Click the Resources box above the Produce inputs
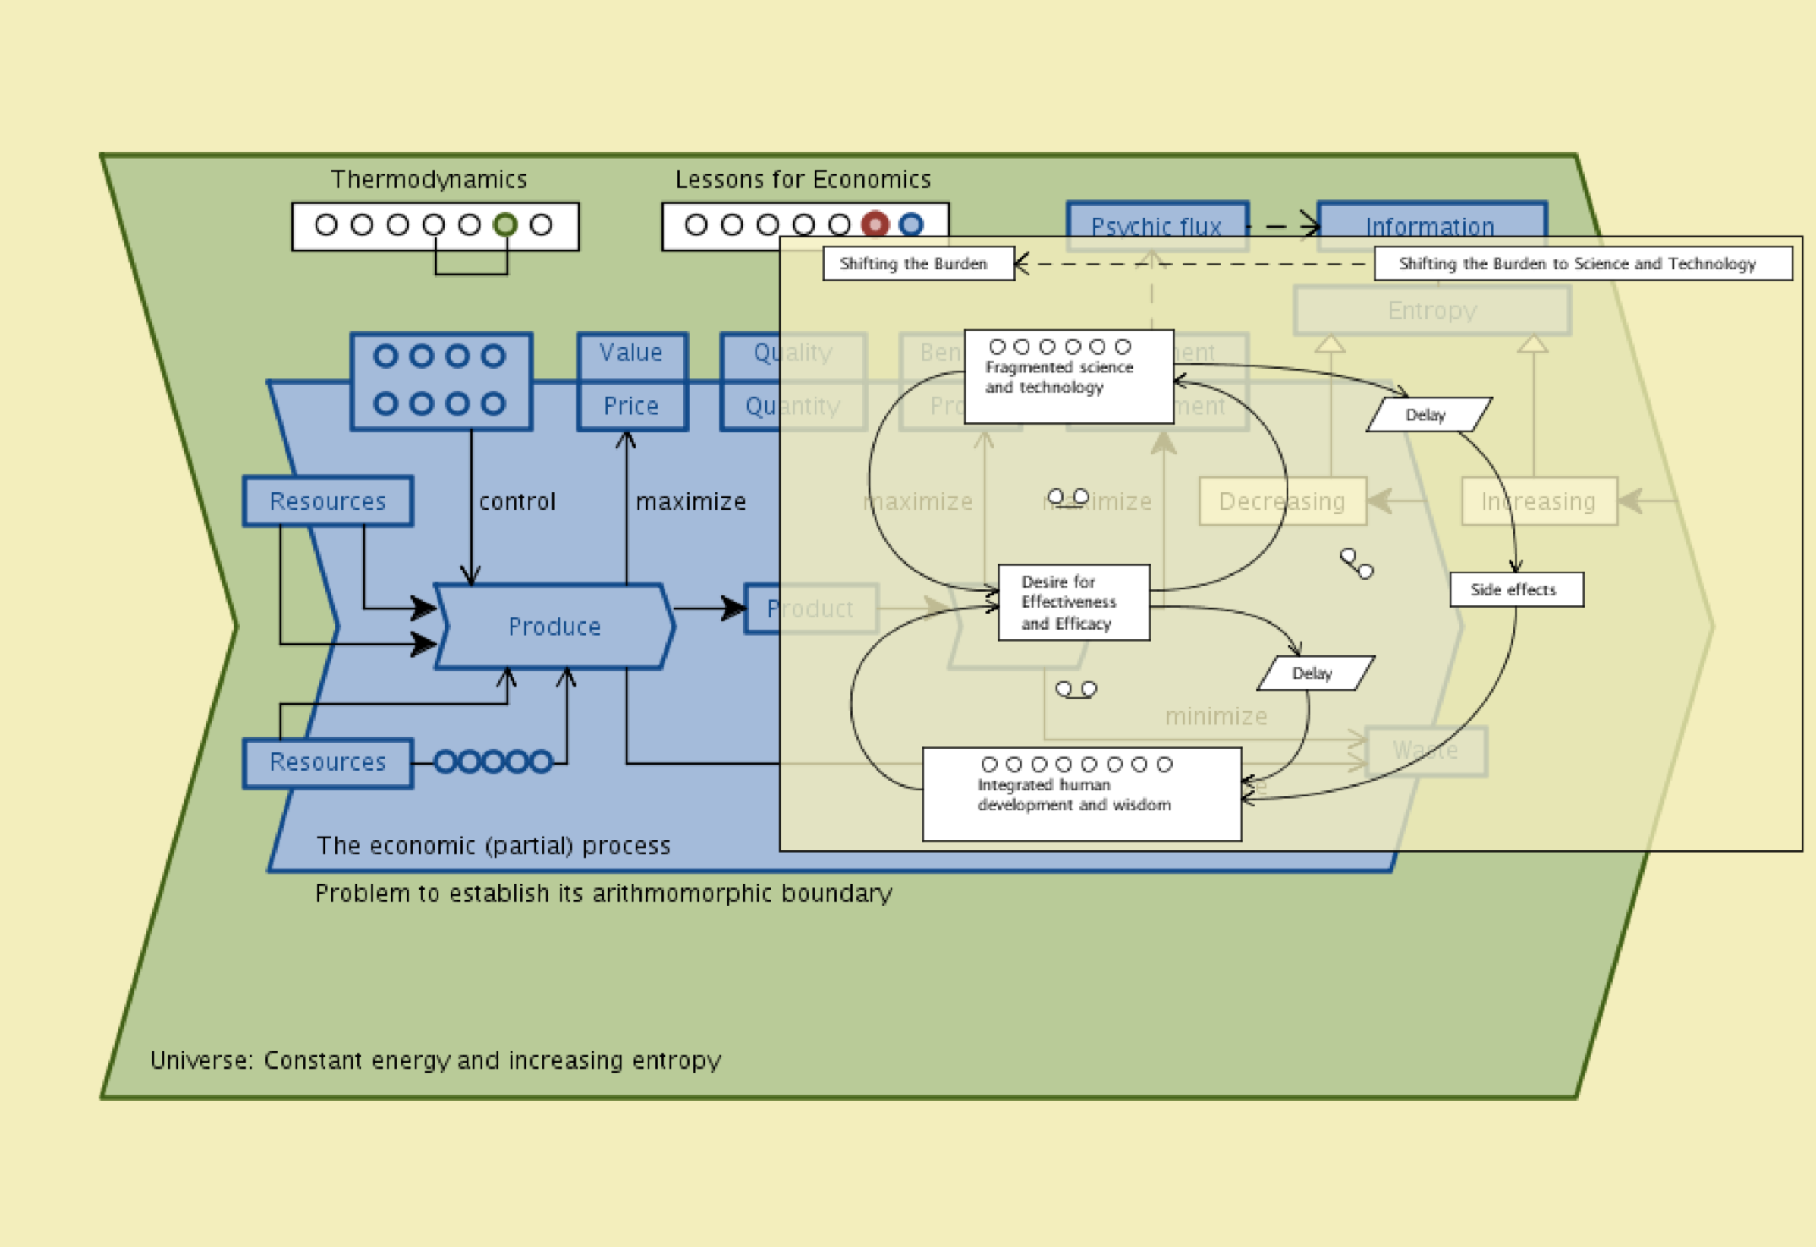 point(328,501)
